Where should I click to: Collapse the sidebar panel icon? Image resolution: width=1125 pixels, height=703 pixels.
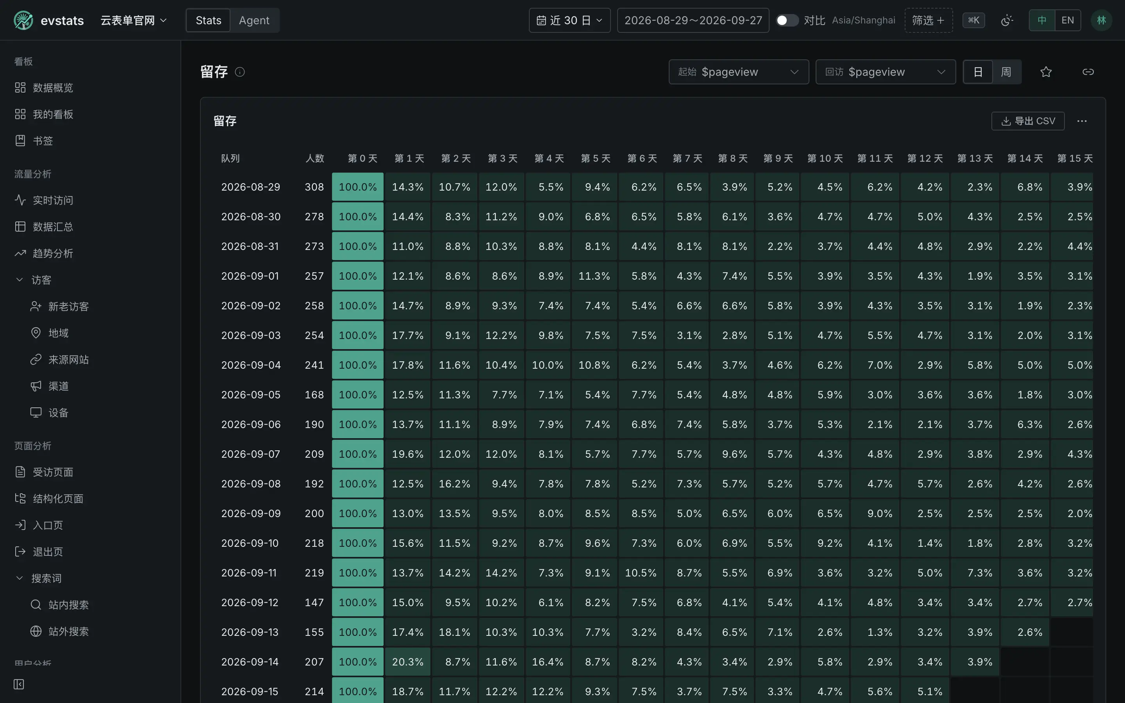tap(19, 684)
